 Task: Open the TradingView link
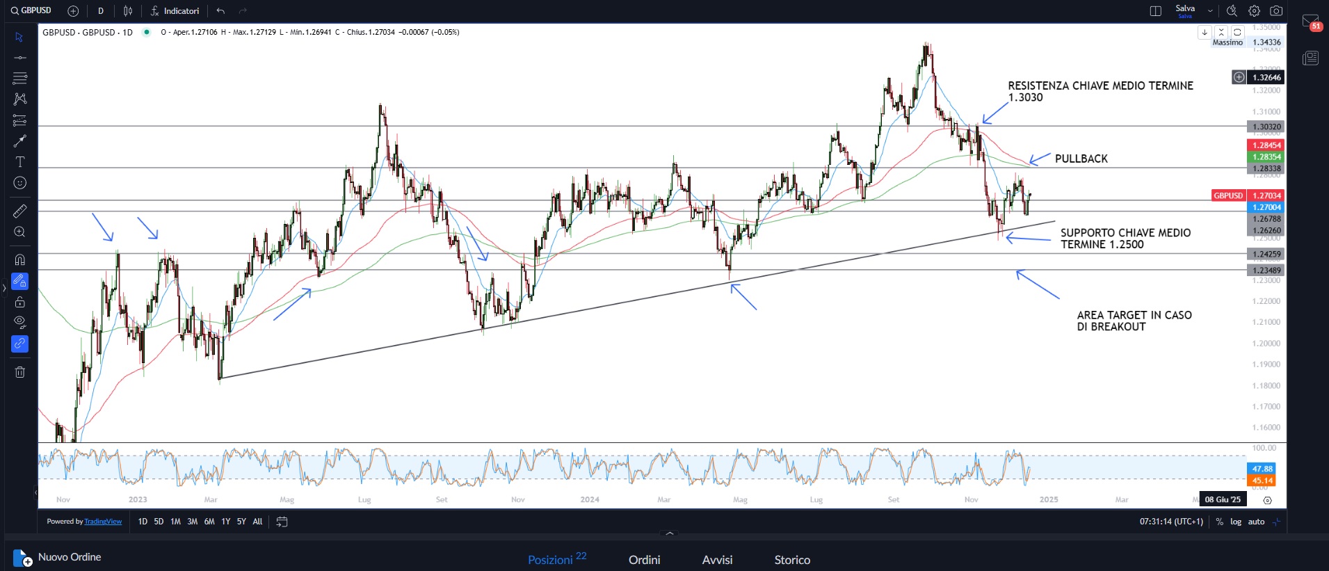click(x=103, y=522)
